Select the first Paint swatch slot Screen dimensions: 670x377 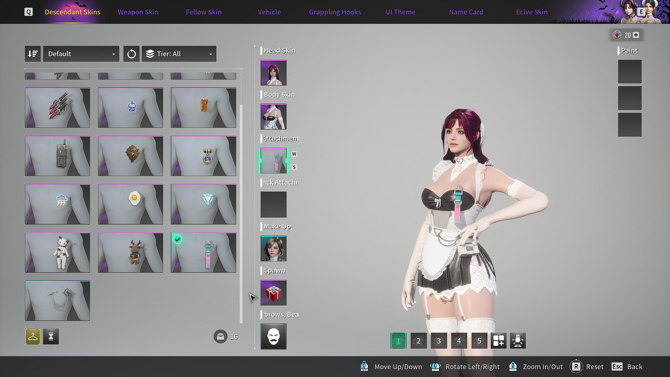tap(630, 72)
